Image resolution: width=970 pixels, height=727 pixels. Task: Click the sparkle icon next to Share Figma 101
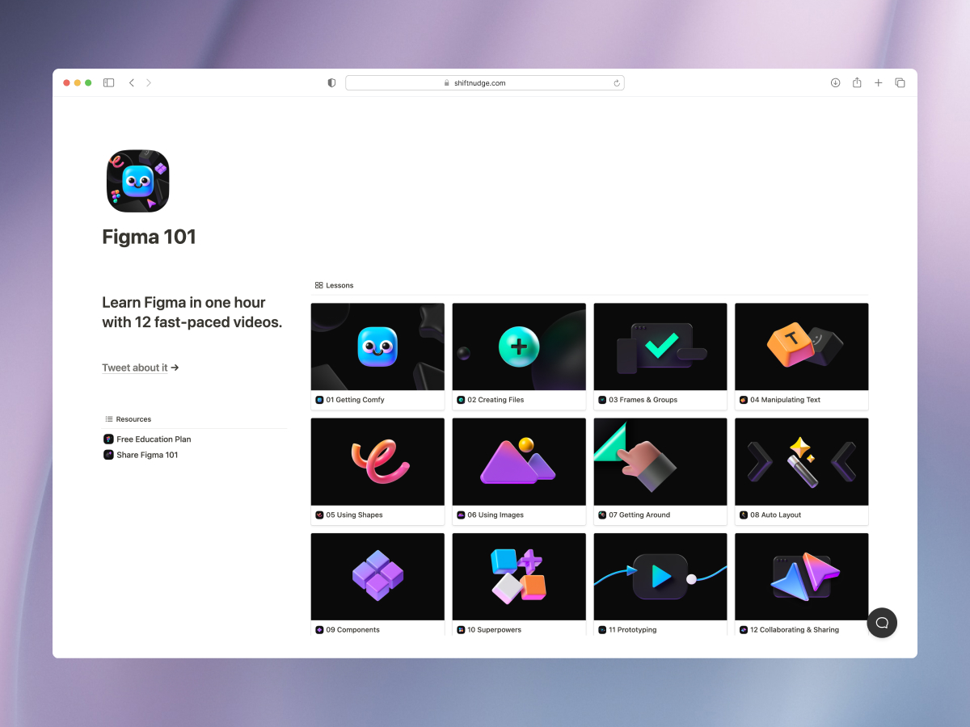click(108, 455)
